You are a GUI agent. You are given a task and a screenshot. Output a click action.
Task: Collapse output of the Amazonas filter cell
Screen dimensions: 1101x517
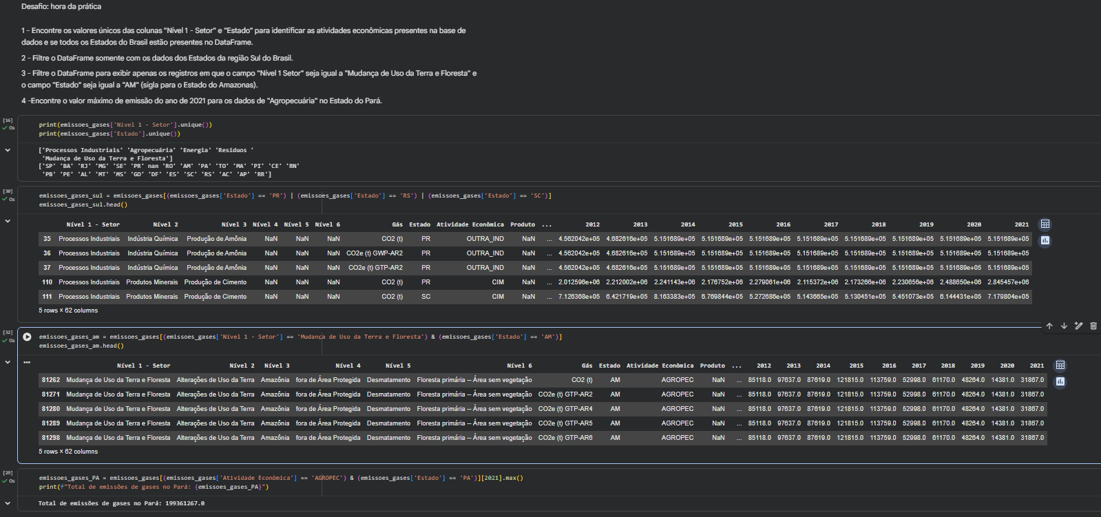(x=8, y=362)
